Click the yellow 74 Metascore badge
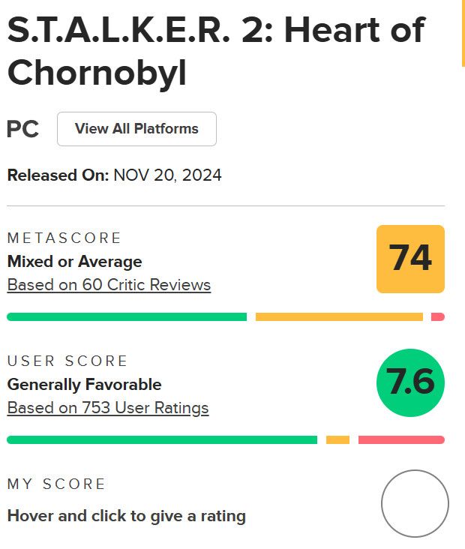Image resolution: width=465 pixels, height=549 pixels. pyautogui.click(x=410, y=259)
